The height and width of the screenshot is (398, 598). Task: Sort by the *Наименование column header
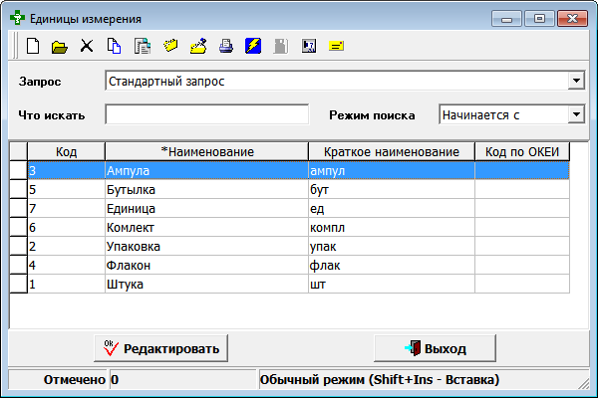[206, 151]
